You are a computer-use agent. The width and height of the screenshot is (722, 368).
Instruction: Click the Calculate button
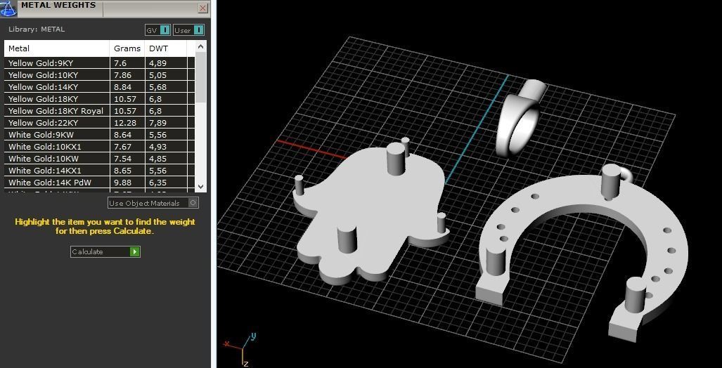105,251
